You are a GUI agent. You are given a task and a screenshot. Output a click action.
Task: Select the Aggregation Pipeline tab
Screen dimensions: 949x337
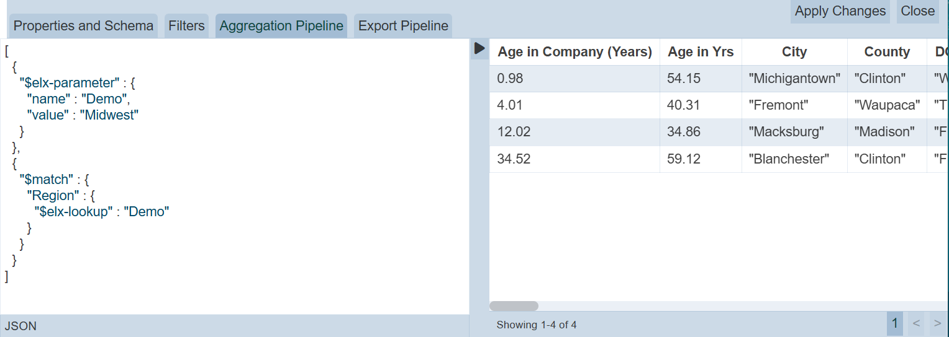[x=281, y=26]
